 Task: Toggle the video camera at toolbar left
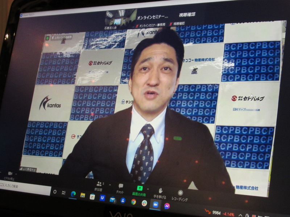point(10,174)
